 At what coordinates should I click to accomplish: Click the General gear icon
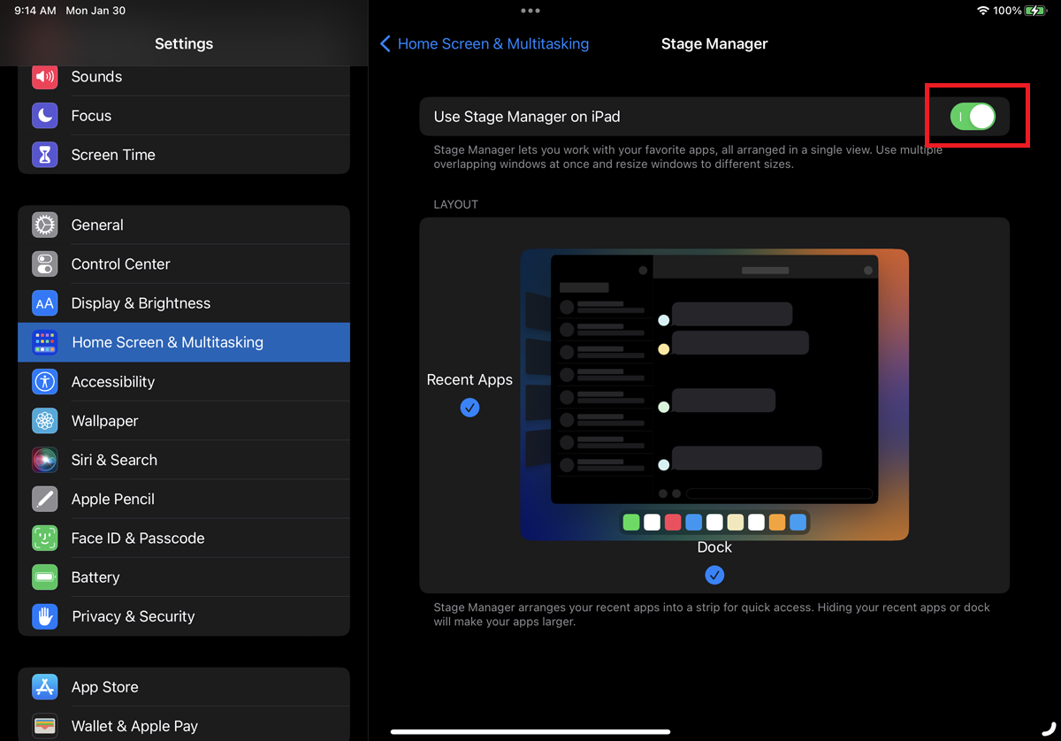pyautogui.click(x=44, y=225)
